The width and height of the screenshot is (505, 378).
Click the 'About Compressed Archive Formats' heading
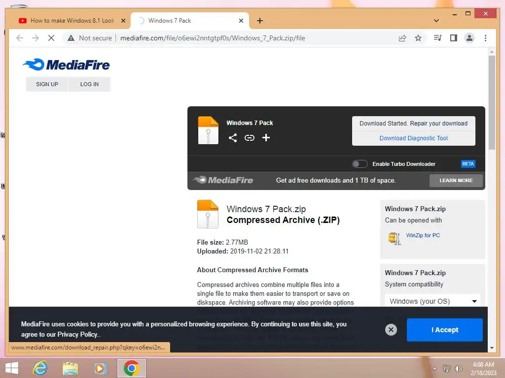pos(252,270)
